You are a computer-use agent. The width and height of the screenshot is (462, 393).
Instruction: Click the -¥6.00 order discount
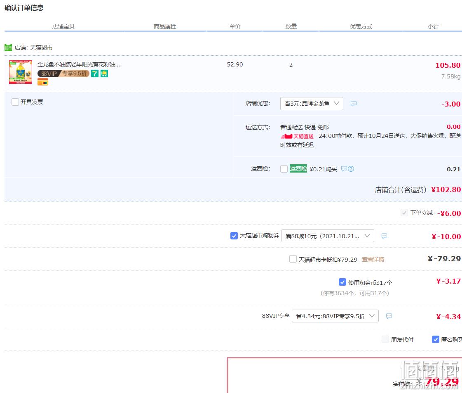click(x=449, y=213)
